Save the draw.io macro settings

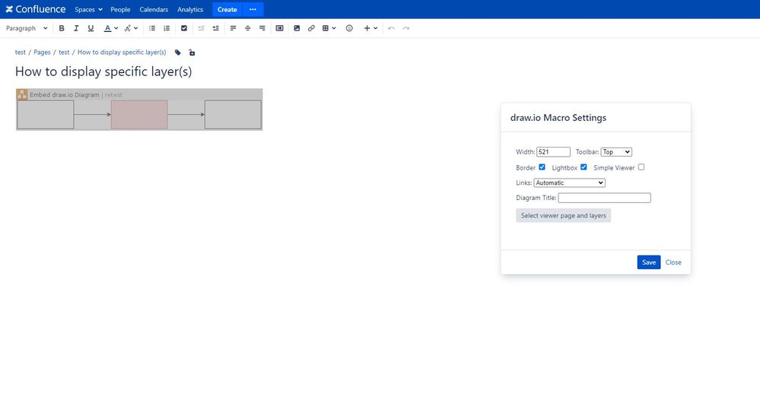(x=648, y=262)
